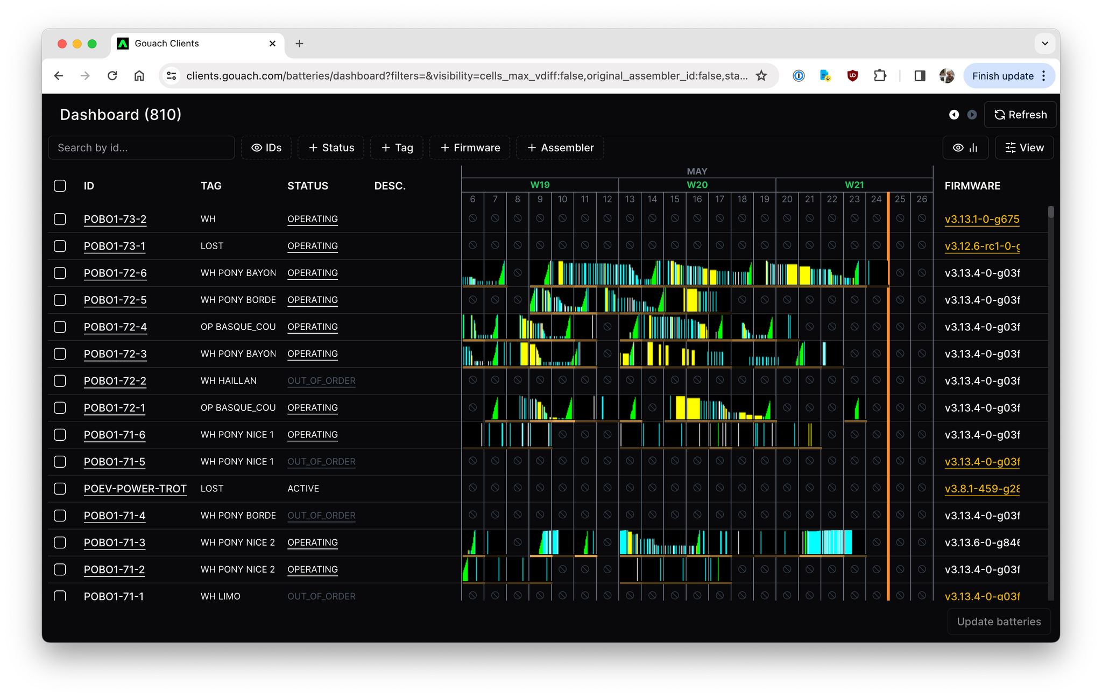Check the box for POBO1-73-2
This screenshot has width=1102, height=698.
(60, 219)
